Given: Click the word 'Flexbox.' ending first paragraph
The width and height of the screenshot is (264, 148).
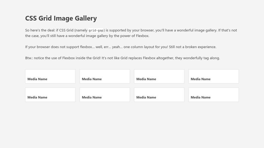Looking at the screenshot, I should click(143, 36).
